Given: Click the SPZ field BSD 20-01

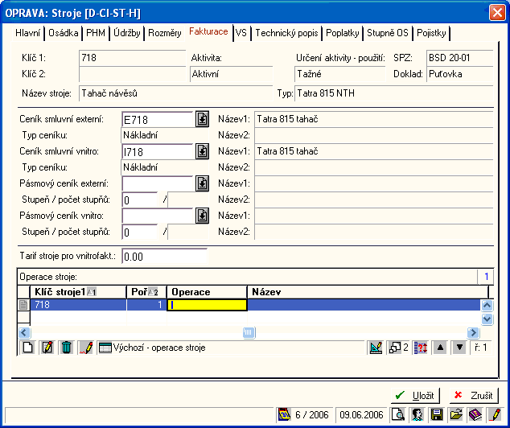Looking at the screenshot, I should pyautogui.click(x=459, y=58).
